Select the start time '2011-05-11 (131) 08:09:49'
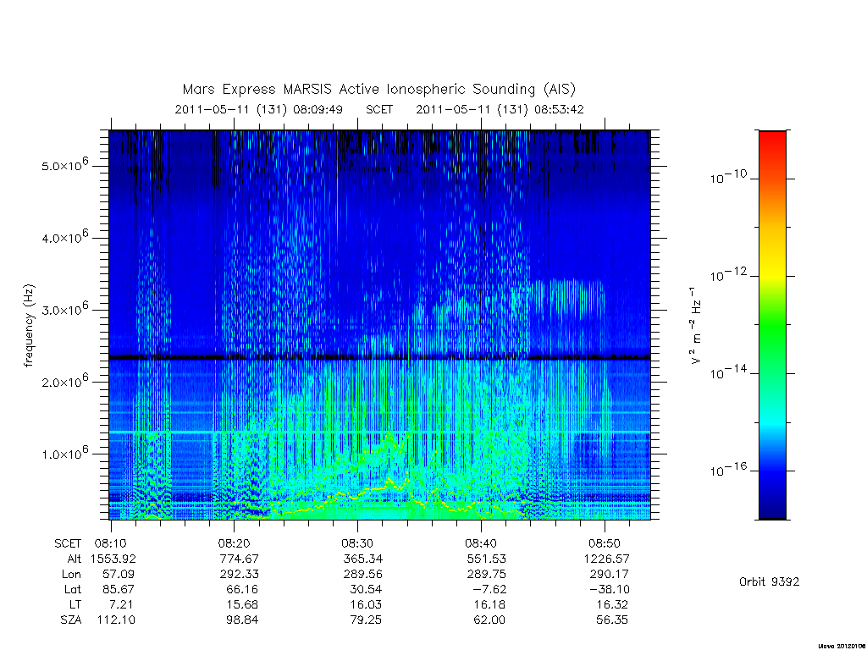The width and height of the screenshot is (867, 650). (259, 109)
